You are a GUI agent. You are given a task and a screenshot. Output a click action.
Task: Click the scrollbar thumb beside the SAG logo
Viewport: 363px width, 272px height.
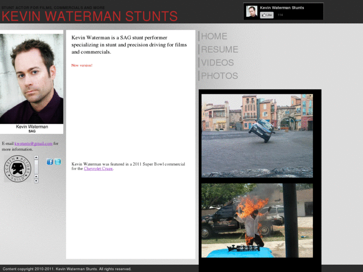pyautogui.click(x=36, y=167)
